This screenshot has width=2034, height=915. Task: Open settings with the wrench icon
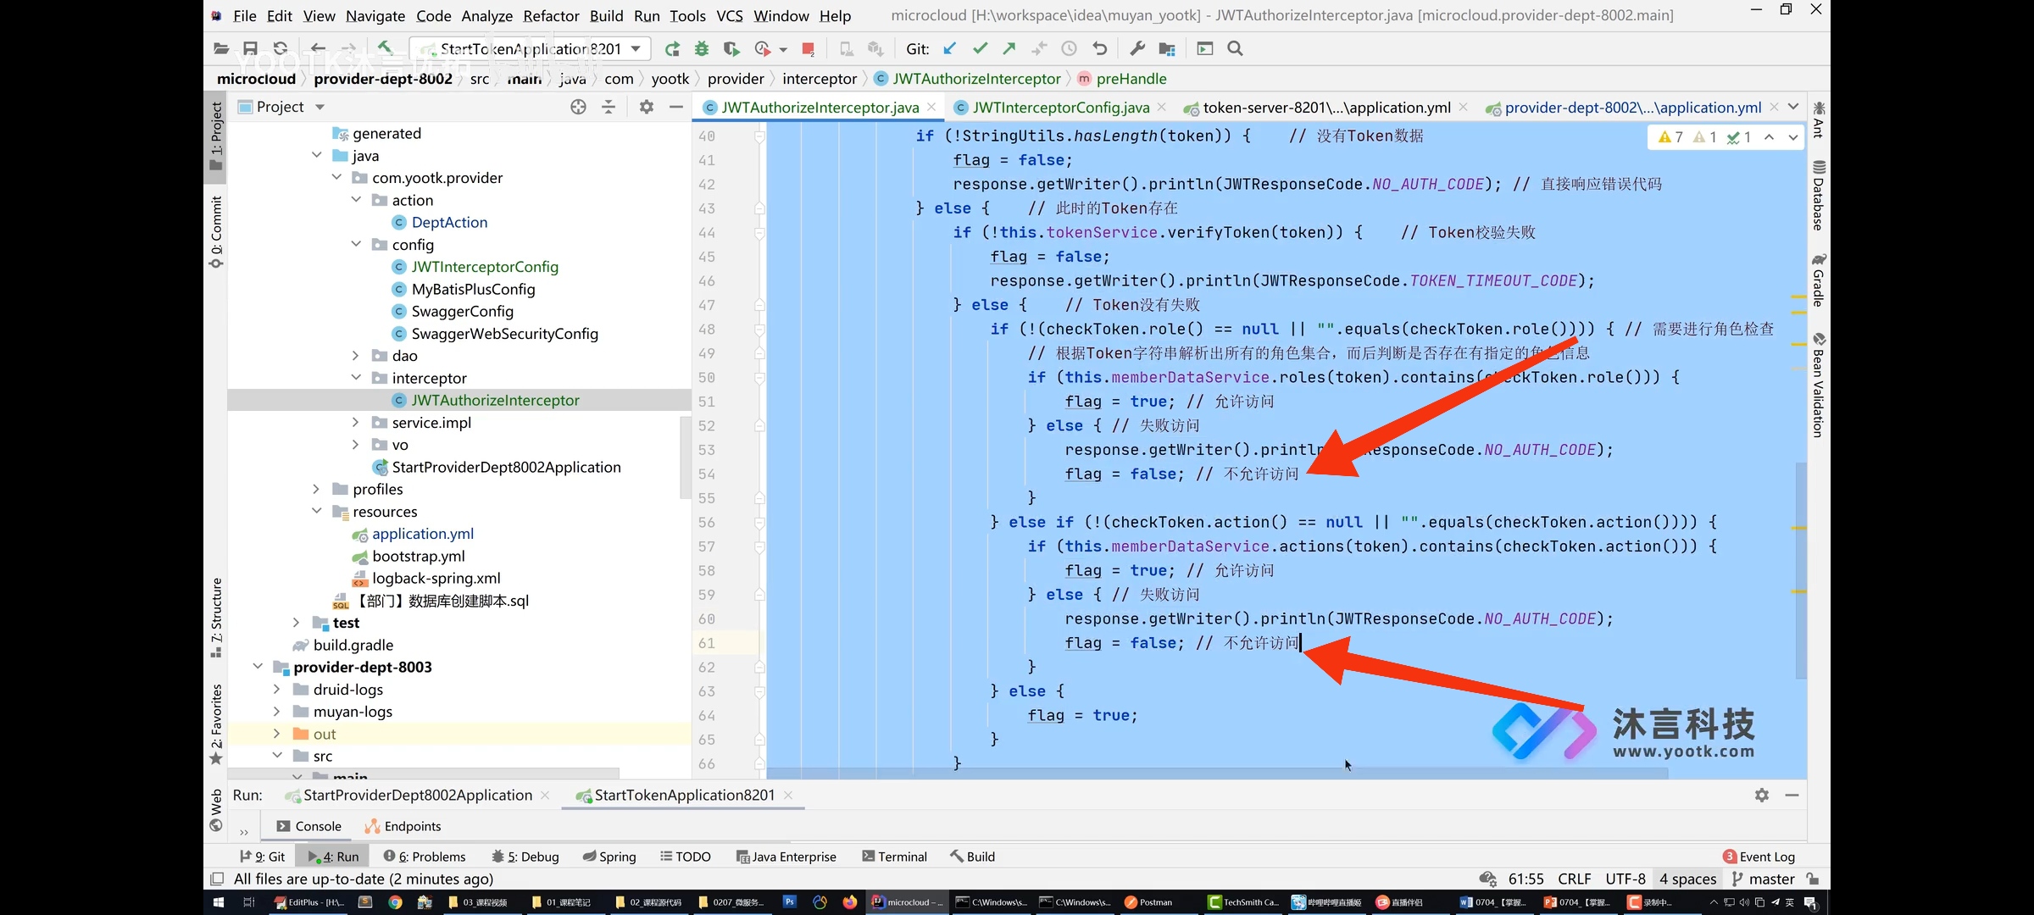point(1137,48)
